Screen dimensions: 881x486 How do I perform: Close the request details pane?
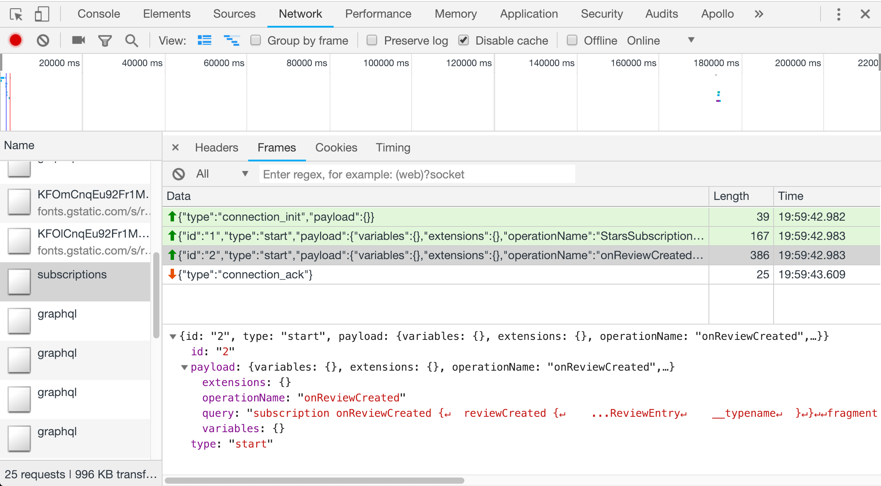click(x=175, y=147)
